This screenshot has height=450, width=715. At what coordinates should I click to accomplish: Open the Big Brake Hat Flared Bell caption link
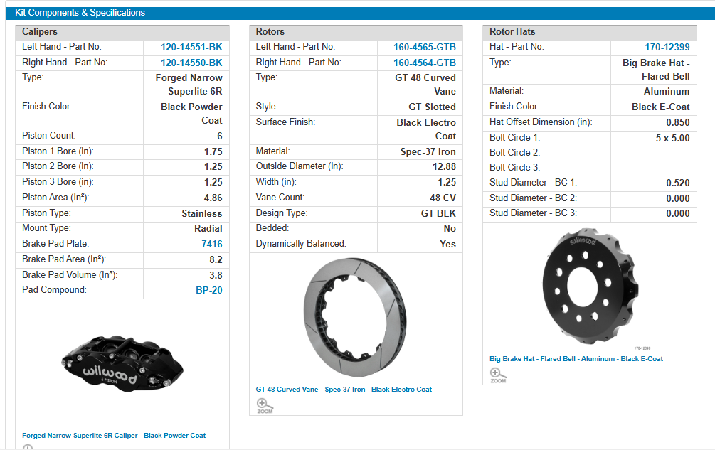point(576,359)
